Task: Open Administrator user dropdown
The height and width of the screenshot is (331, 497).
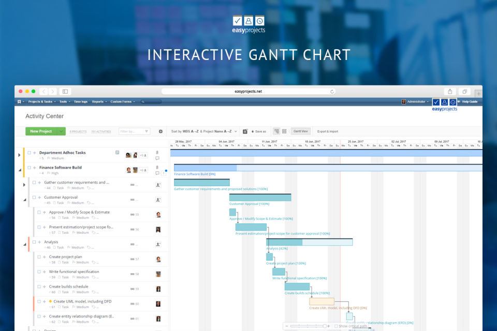Action: point(415,102)
